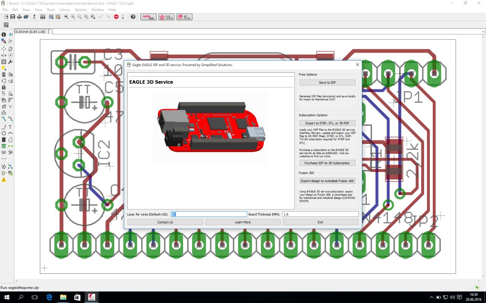Image resolution: width=486 pixels, height=303 pixels.
Task: Click the Windows Start button
Action: pyautogui.click(x=7, y=297)
